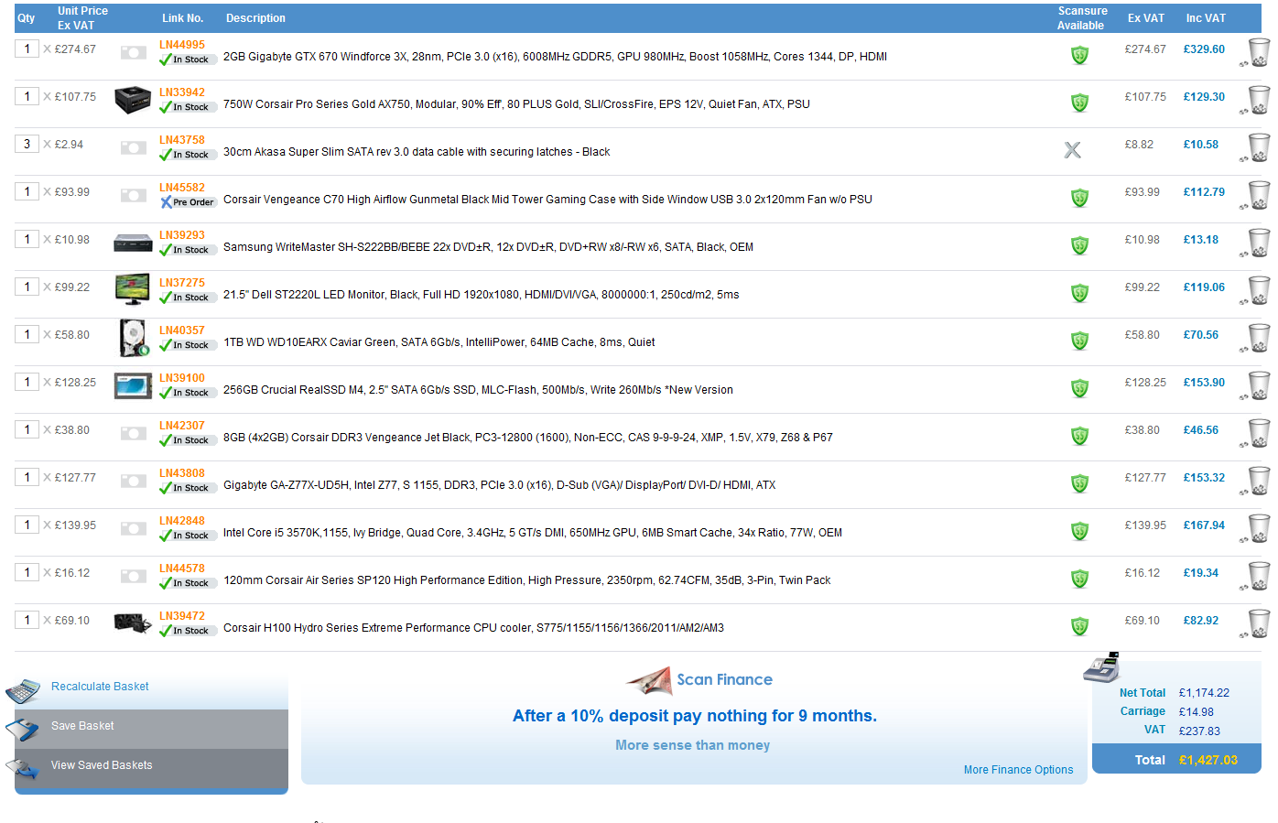Screen dimensions: 1278x823
Task: Open View Saved Baskets
Action: 102,765
